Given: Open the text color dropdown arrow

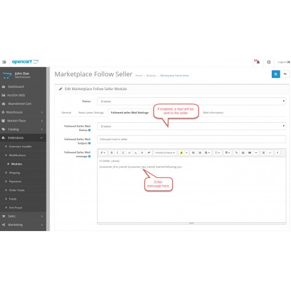Looking at the screenshot, I should click(187, 153).
